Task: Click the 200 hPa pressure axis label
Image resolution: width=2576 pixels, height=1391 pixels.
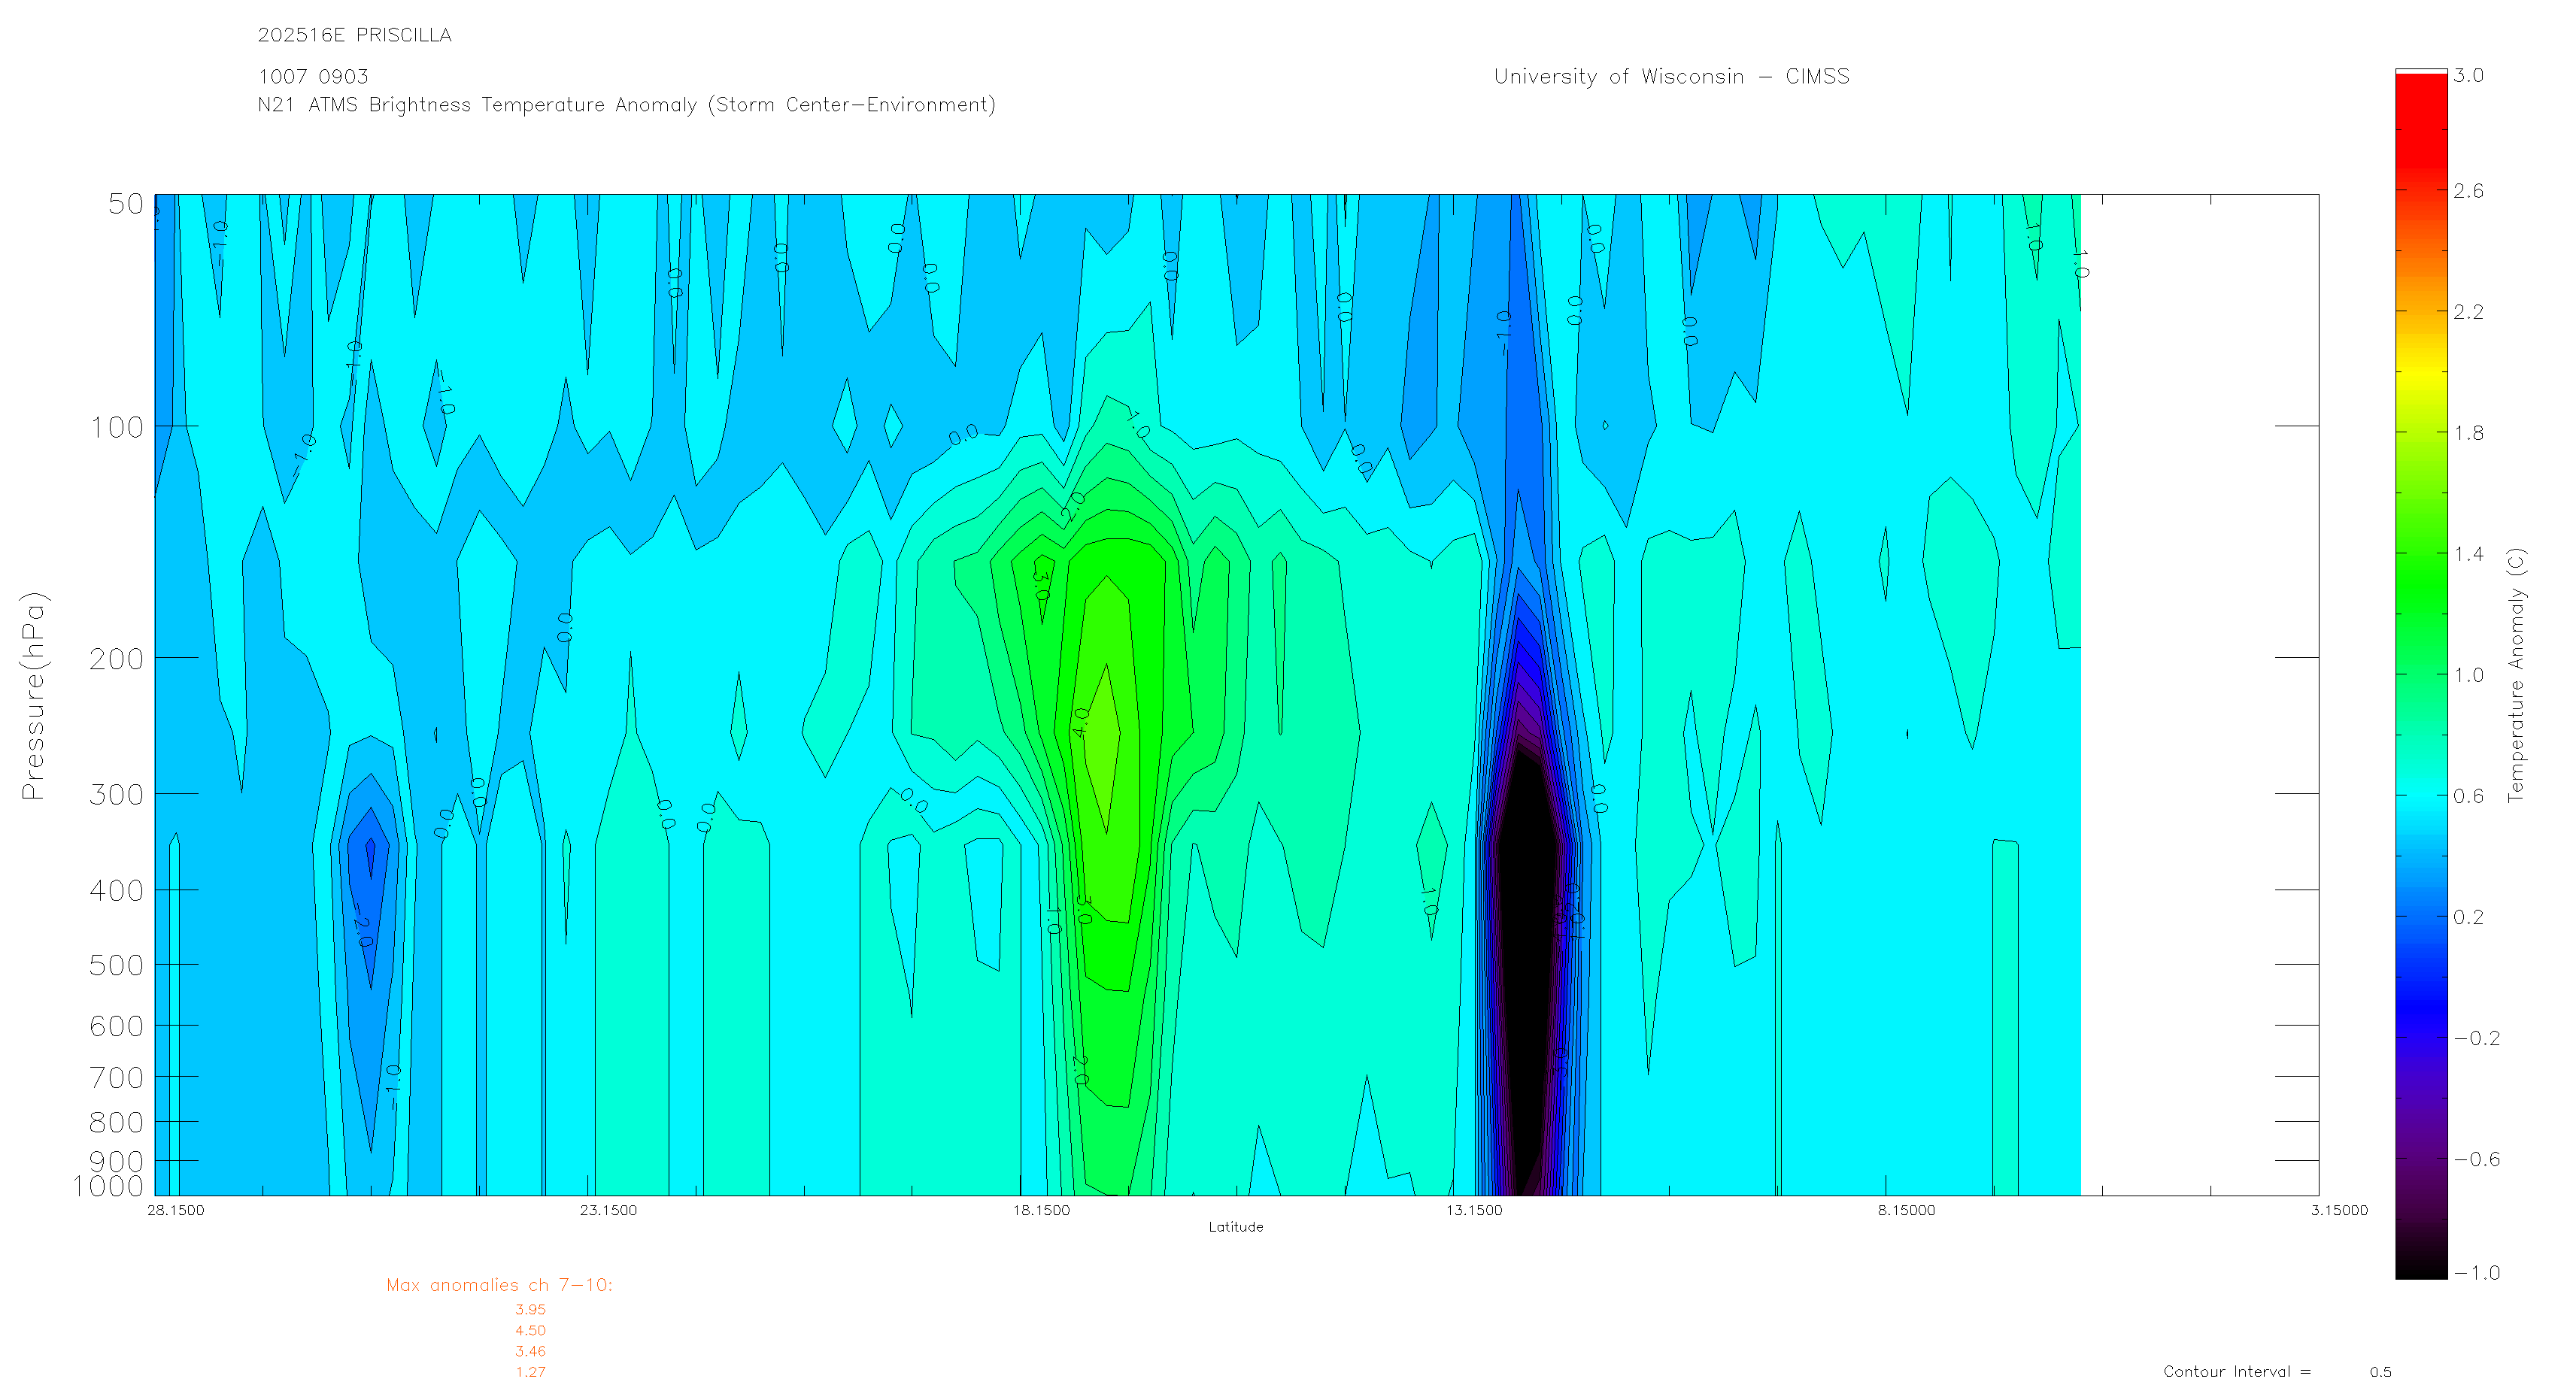Action: coord(117,659)
